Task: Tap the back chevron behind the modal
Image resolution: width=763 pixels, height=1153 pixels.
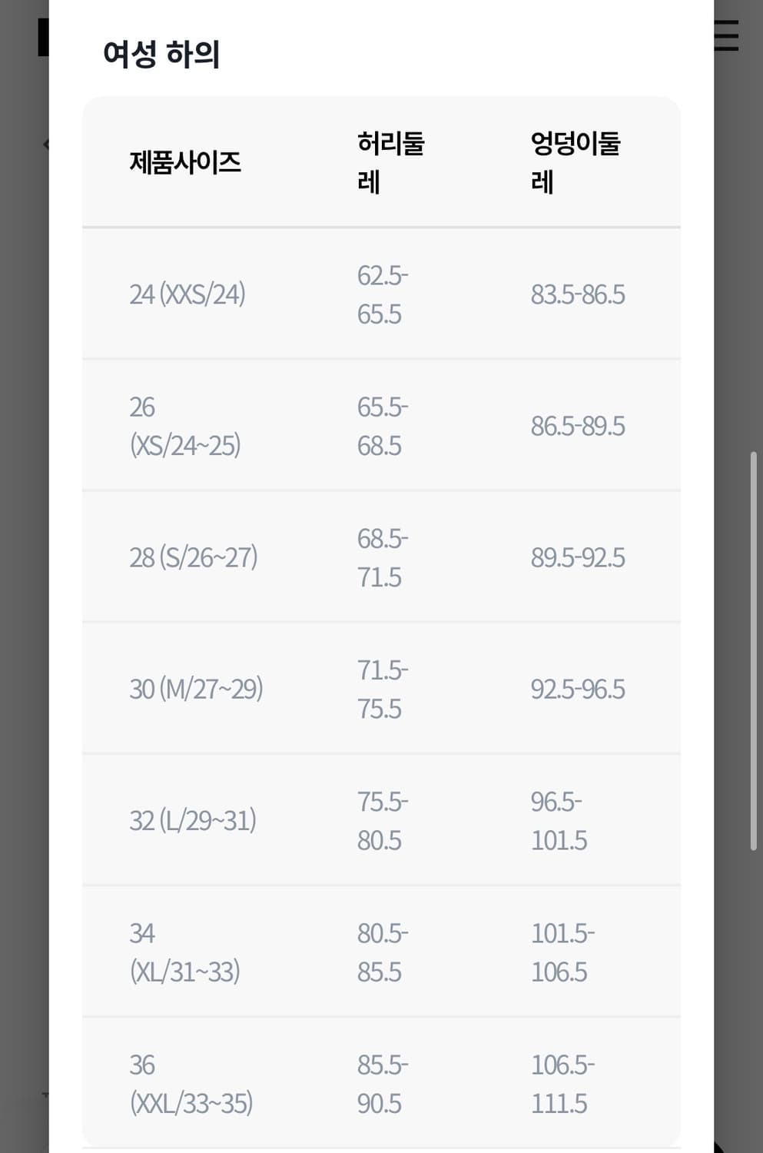Action: pyautogui.click(x=46, y=144)
